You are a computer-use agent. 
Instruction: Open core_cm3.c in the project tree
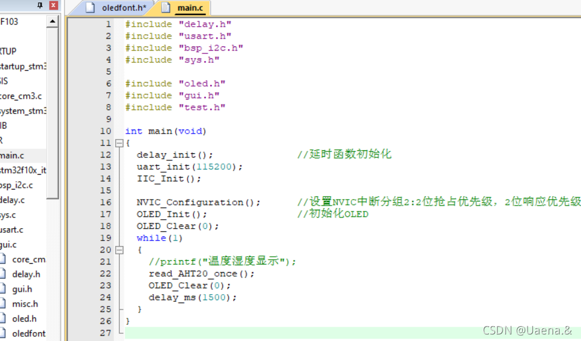[x=21, y=96]
